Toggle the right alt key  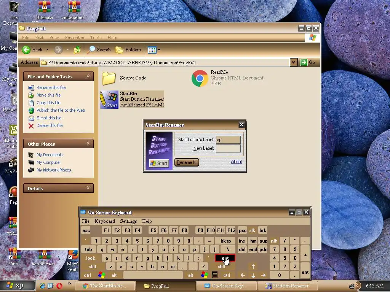190,275
